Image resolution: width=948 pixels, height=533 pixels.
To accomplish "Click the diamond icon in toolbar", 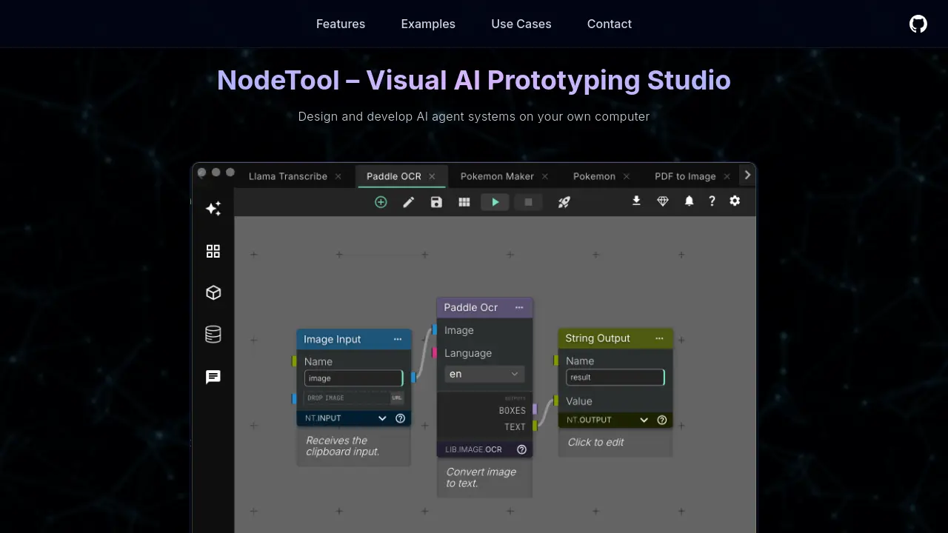I will click(x=663, y=201).
